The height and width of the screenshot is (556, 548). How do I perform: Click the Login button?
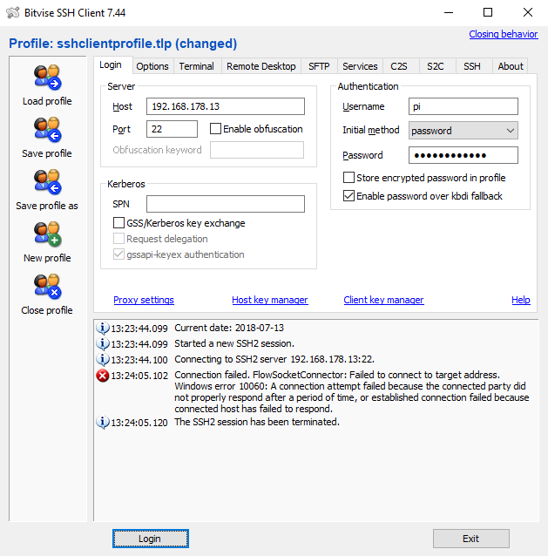coord(151,539)
